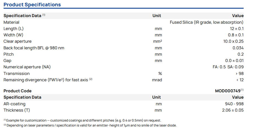Click the Specification Data header in first table

(22, 16)
